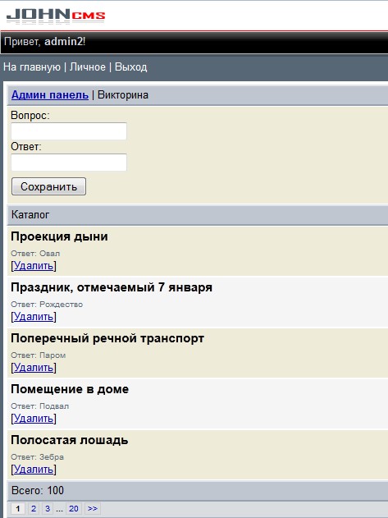Image resolution: width=388 pixels, height=518 pixels.
Task: Click the Сохранить button
Action: pos(49,186)
